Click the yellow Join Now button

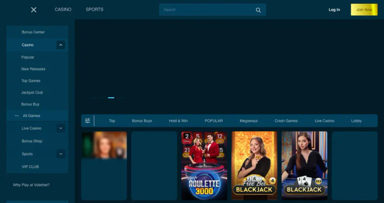tap(364, 10)
